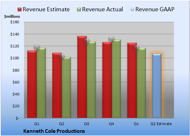
Task: Select the 'Revenue Actual' legend label
Action: pos(102,9)
